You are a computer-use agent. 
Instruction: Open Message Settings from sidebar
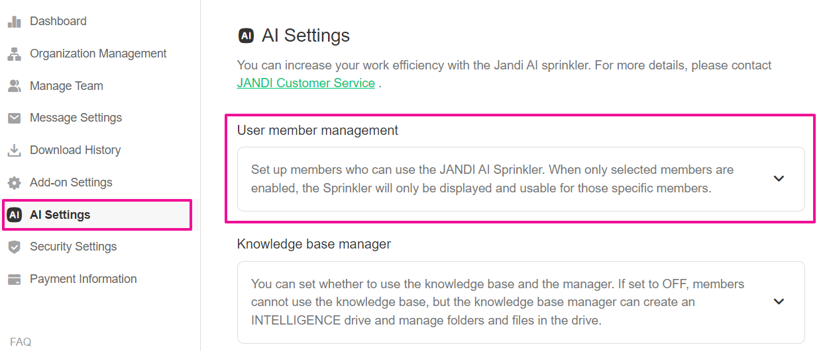[x=76, y=118]
